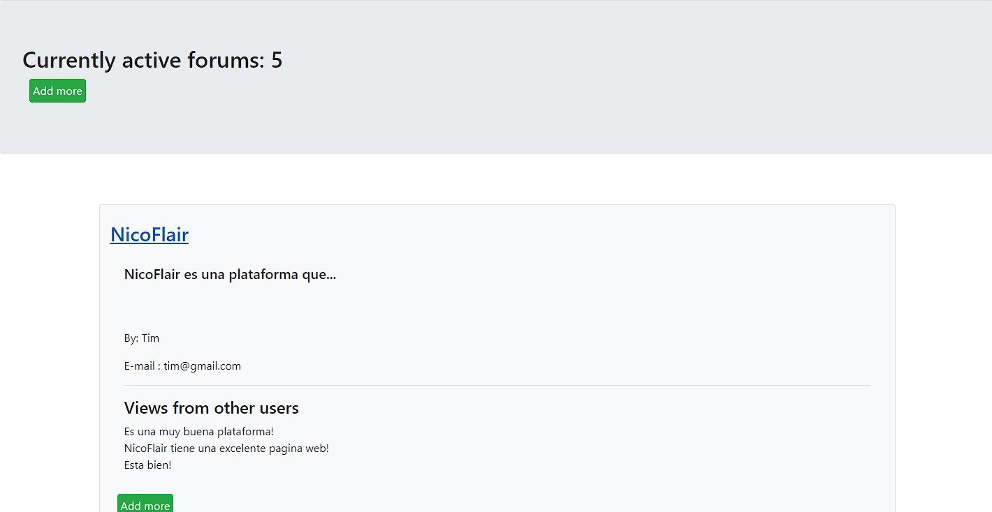Select the Currently active forums heading
This screenshot has width=992, height=512.
[x=152, y=60]
